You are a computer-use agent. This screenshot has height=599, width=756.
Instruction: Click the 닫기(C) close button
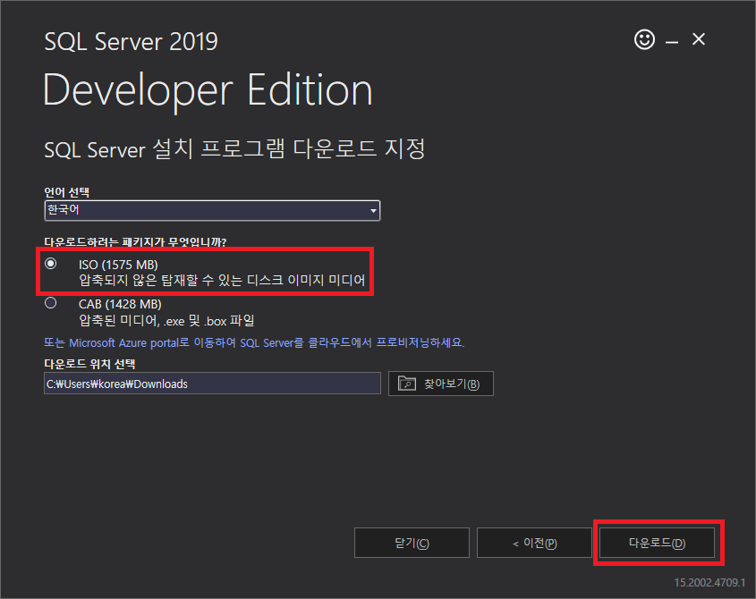(412, 543)
